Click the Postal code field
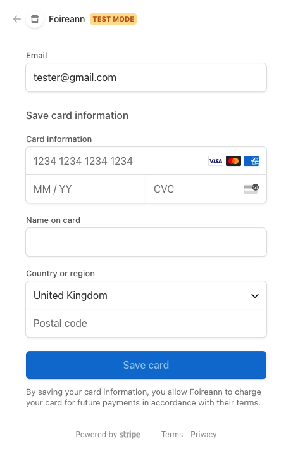 tap(146, 323)
